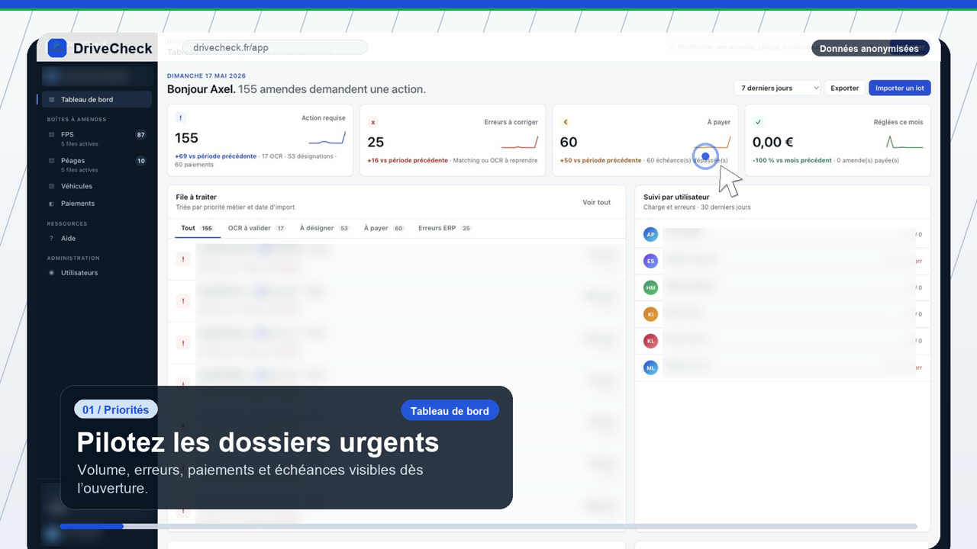Image resolution: width=977 pixels, height=549 pixels.
Task: Click the 25 value on Erreurs à corriger card
Action: [376, 142]
